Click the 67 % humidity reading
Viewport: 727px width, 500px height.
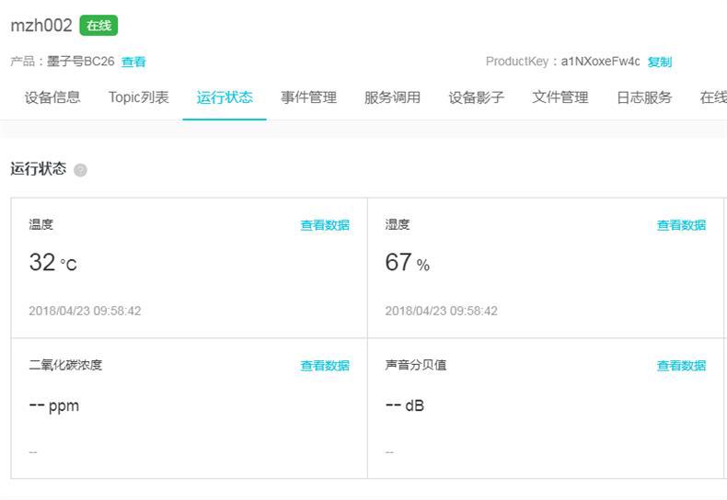tap(407, 264)
